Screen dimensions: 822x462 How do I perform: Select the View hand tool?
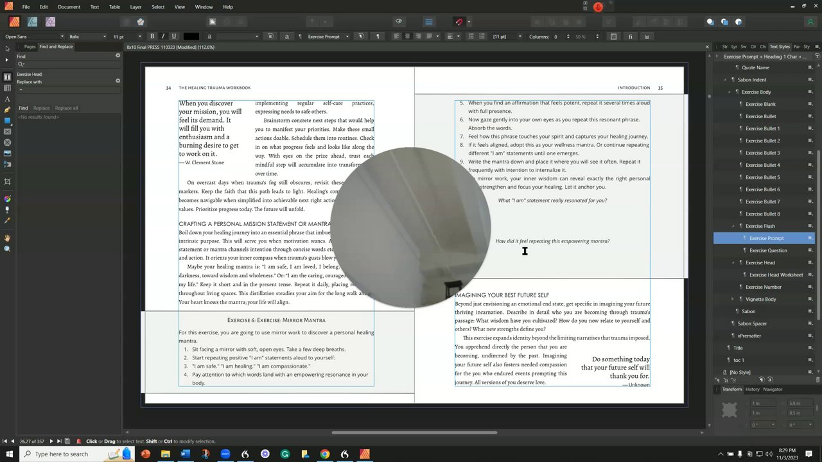[x=7, y=238]
